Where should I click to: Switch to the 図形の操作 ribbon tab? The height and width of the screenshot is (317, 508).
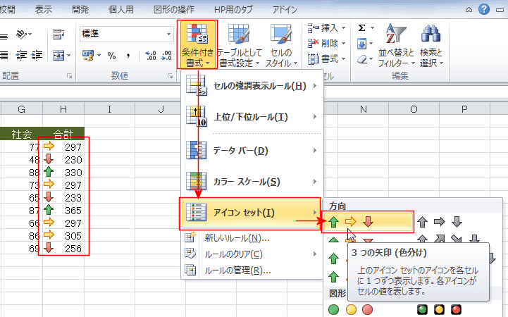tap(174, 9)
